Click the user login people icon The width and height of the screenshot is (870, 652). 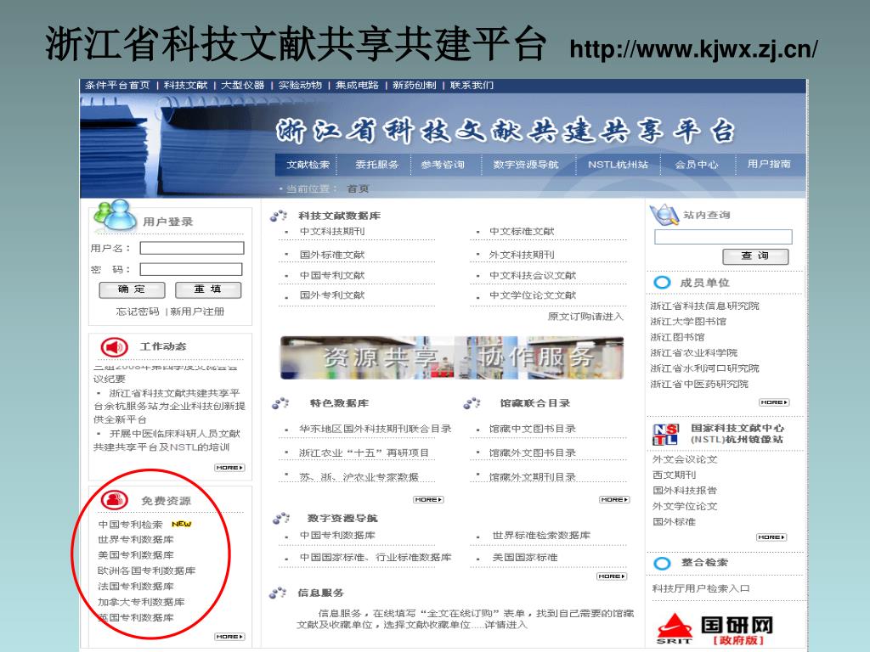click(x=115, y=216)
